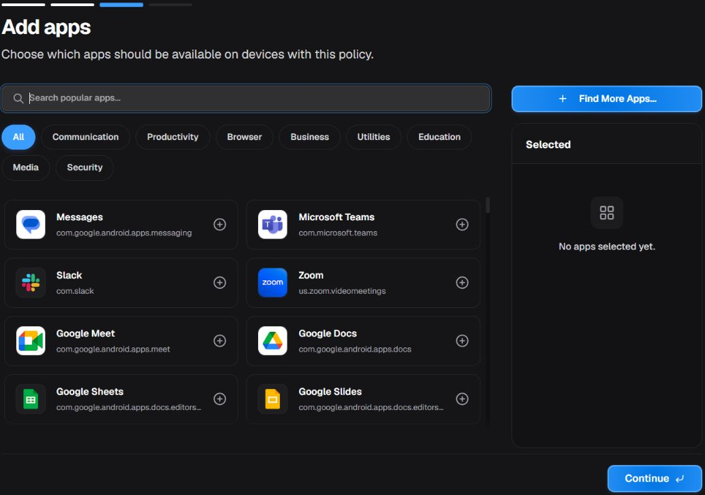Add Google Sheets via plus icon

coord(219,399)
